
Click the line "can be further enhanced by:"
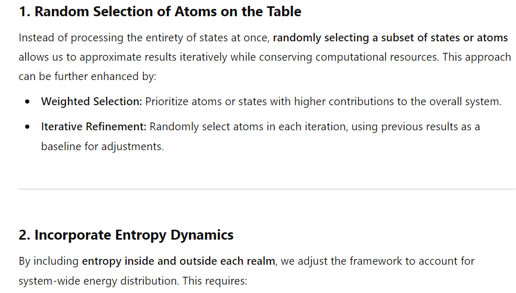87,76
